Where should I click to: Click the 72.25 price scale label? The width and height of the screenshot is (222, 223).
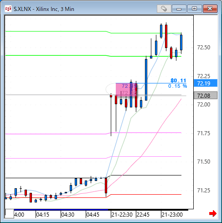204,76
